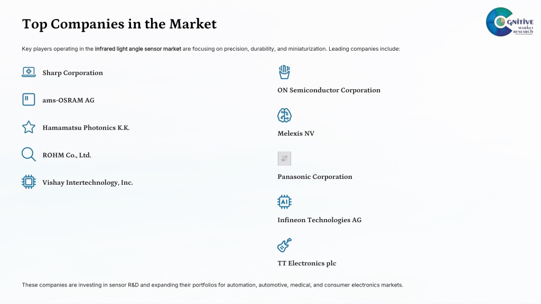Click the brain icon above Melexis NV
Viewport: 541px width, 304px height.
tap(284, 116)
